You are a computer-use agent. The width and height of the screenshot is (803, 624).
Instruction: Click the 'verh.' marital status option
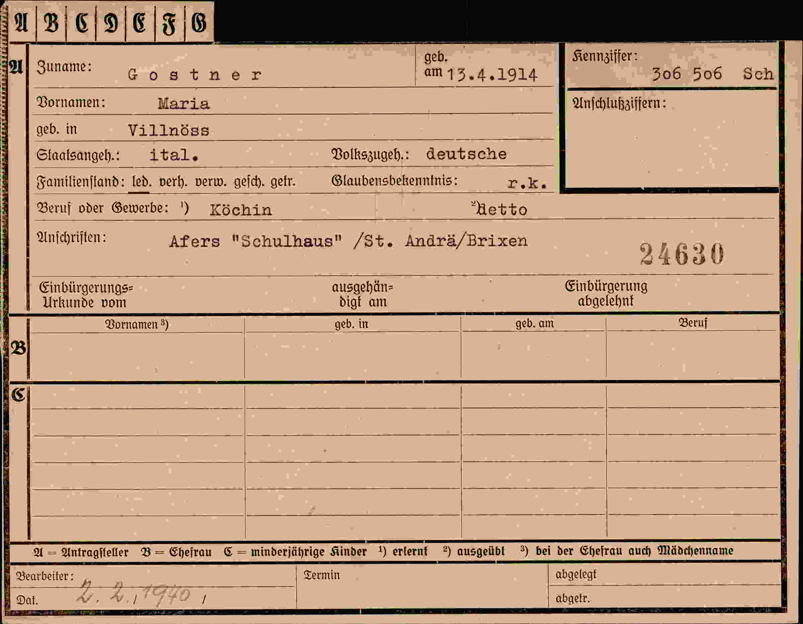coord(173,182)
